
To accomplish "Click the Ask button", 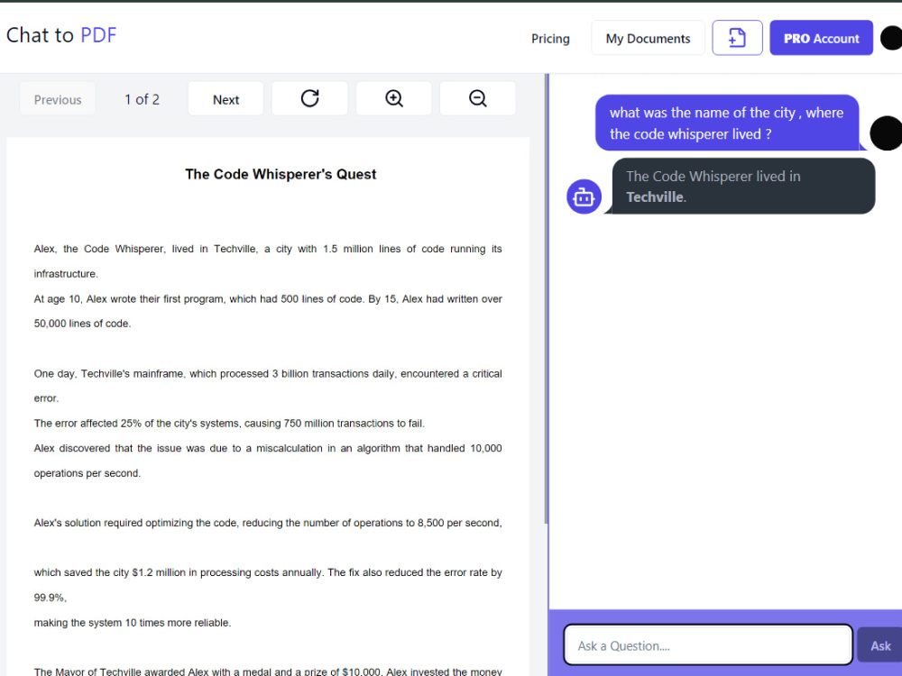I will pyautogui.click(x=879, y=645).
